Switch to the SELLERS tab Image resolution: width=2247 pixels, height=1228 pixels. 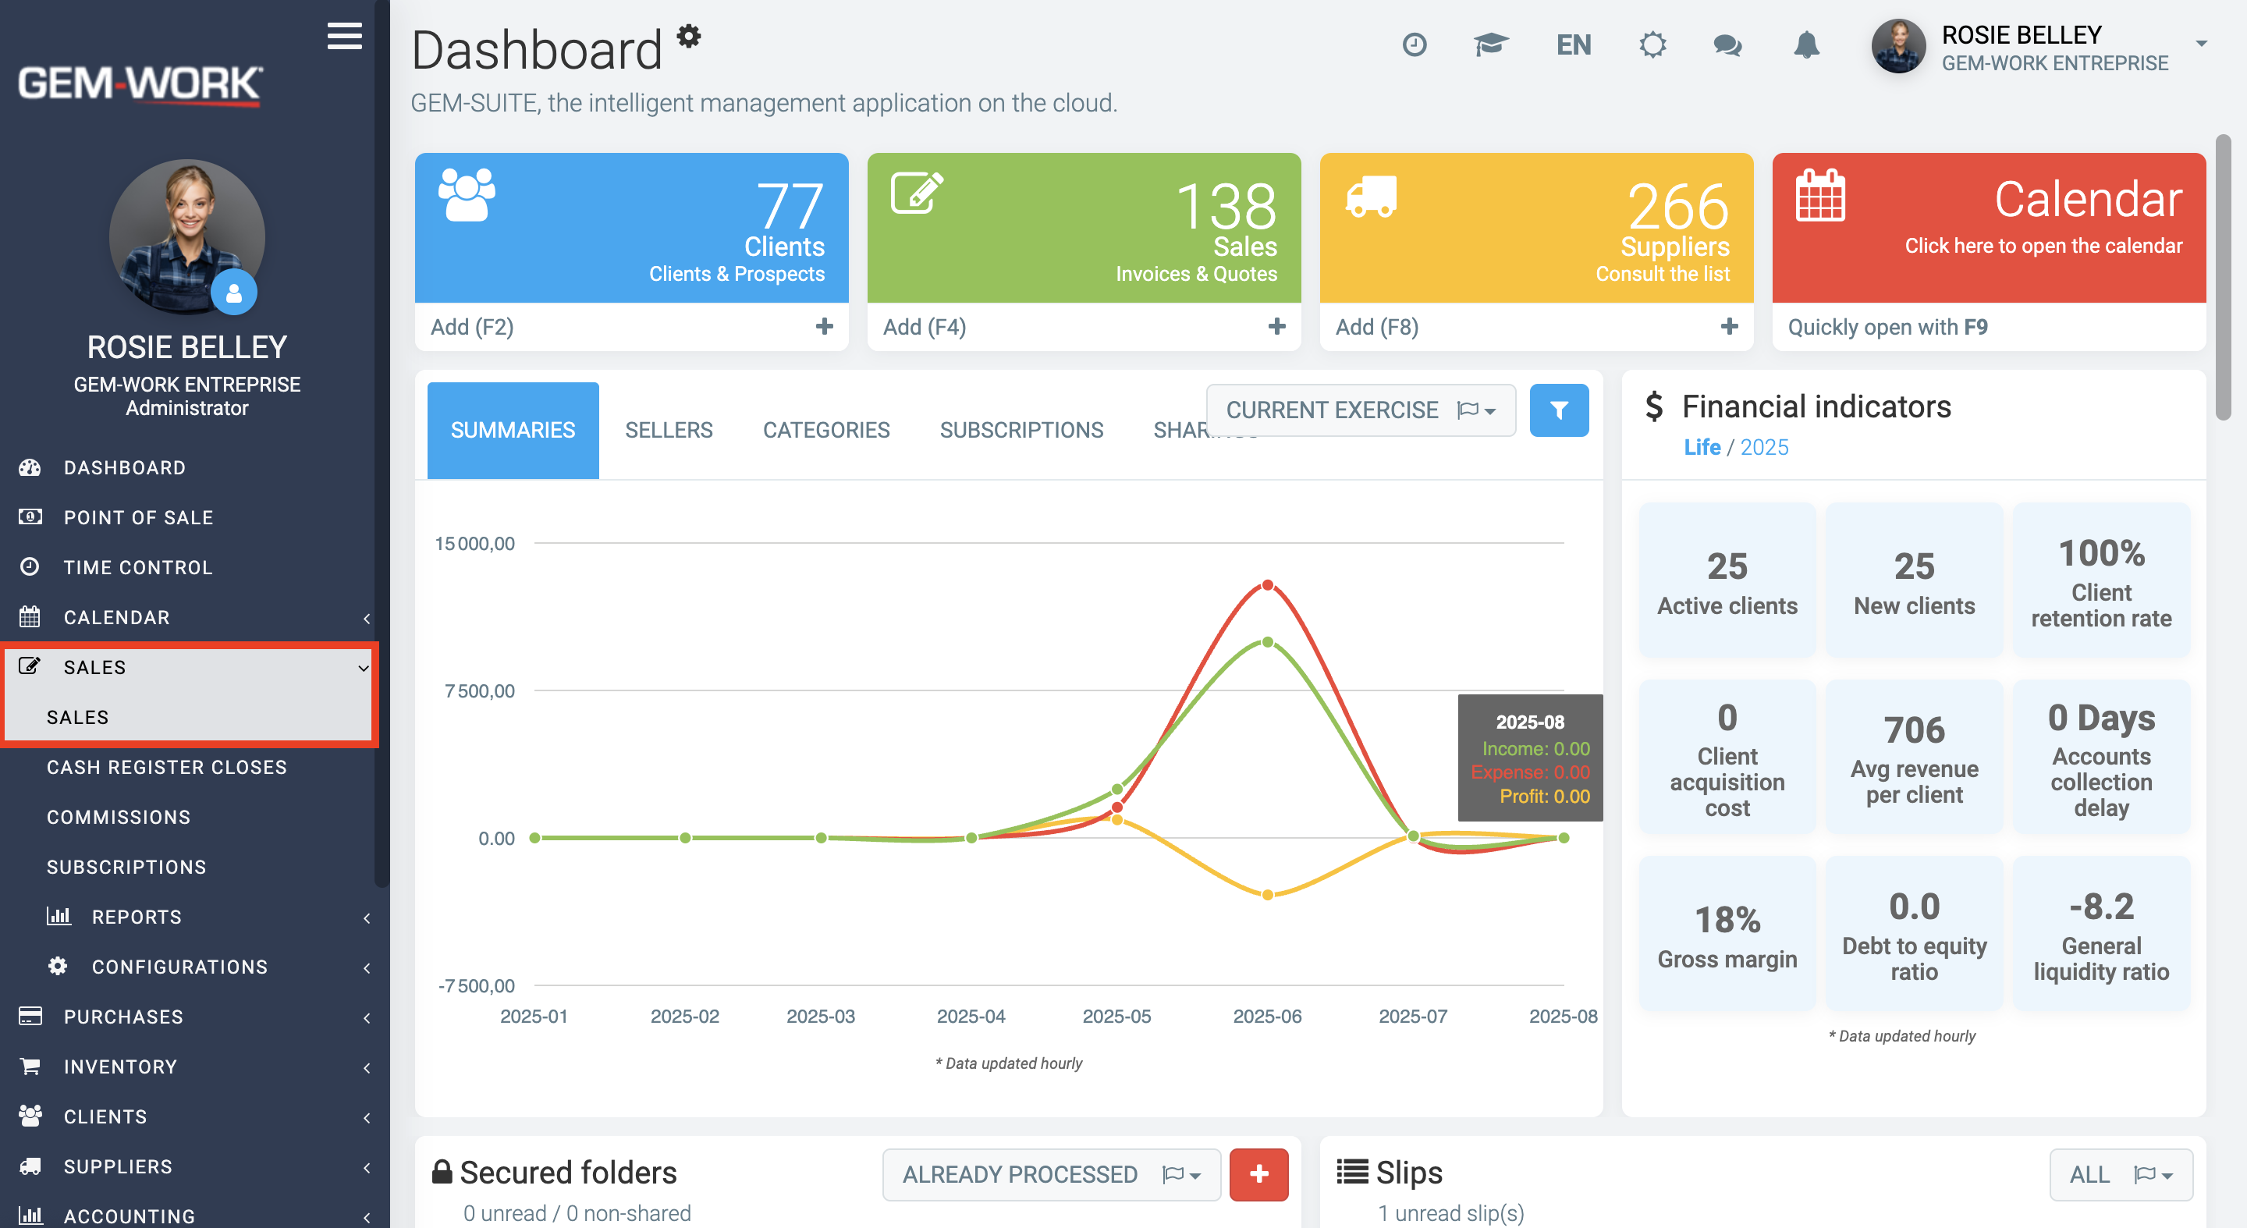pyautogui.click(x=669, y=430)
